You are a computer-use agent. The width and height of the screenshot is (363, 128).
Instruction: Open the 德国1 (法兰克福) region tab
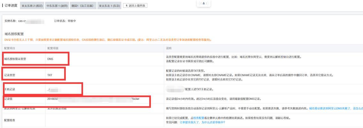83,5
